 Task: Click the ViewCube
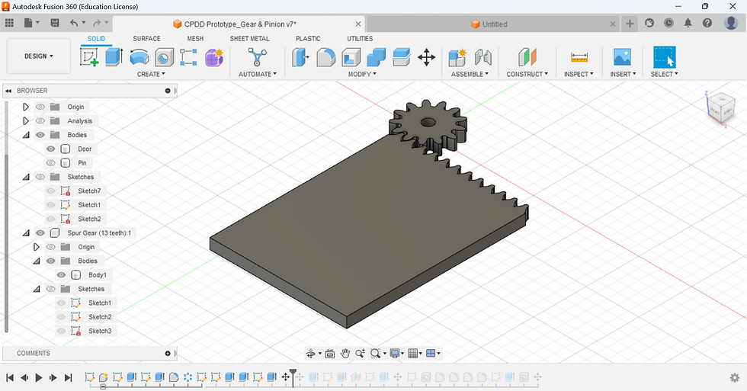coord(721,107)
